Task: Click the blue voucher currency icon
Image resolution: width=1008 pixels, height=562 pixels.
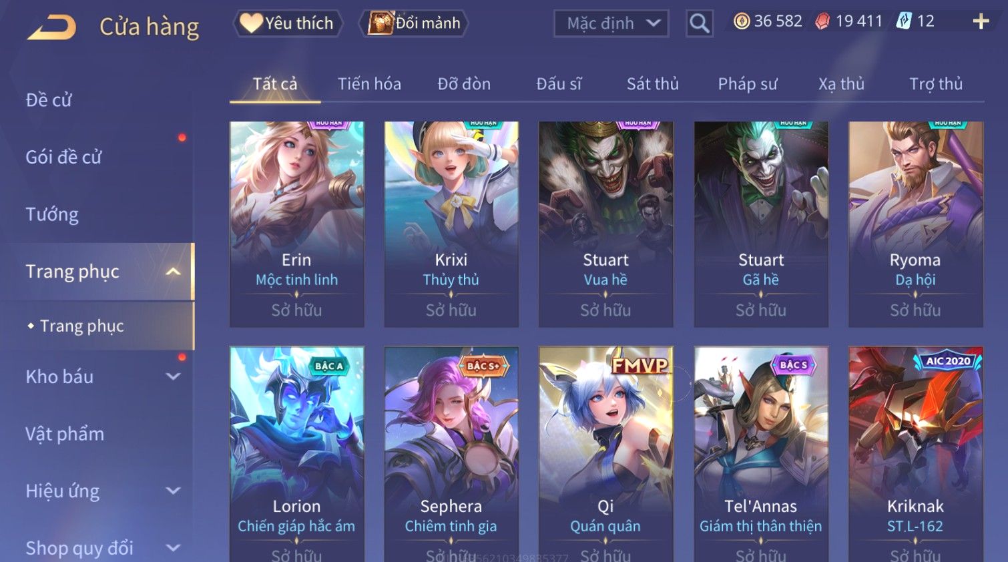Action: 904,21
